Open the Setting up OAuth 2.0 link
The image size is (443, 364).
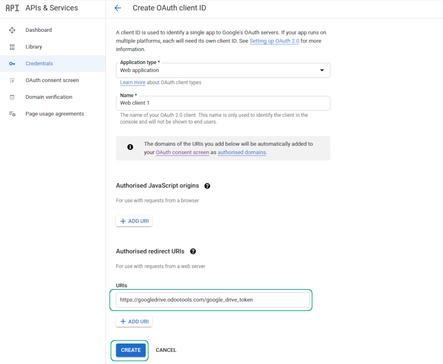point(274,41)
